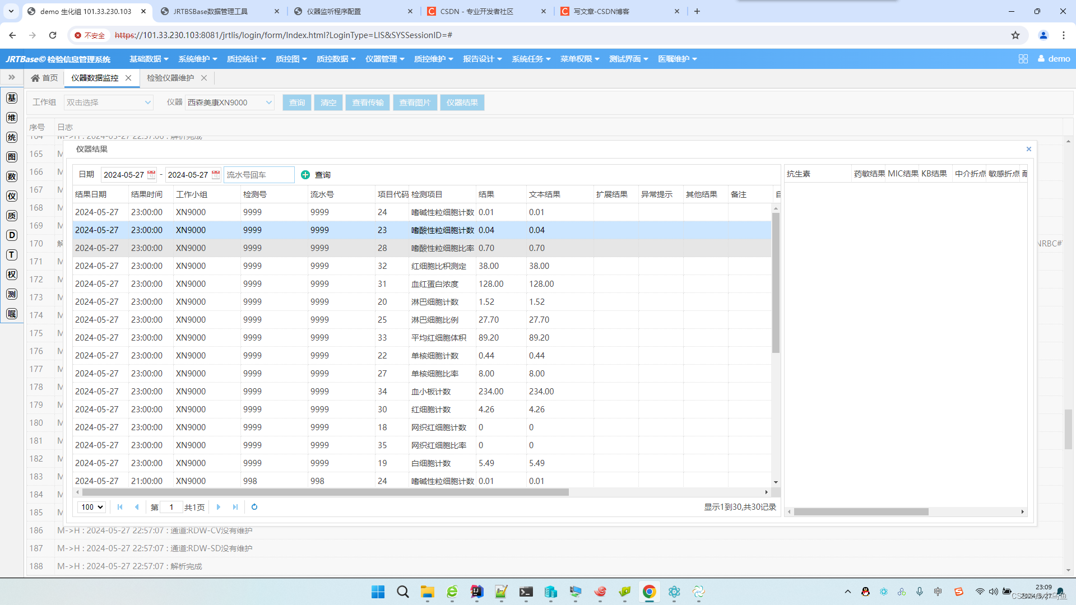Change page size dropdown showing 100

[x=92, y=507]
